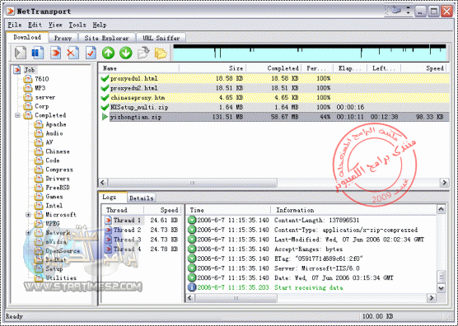The height and width of the screenshot is (326, 458).
Task: Click the green check beside NXSetup_multi.zip
Action: [105, 107]
